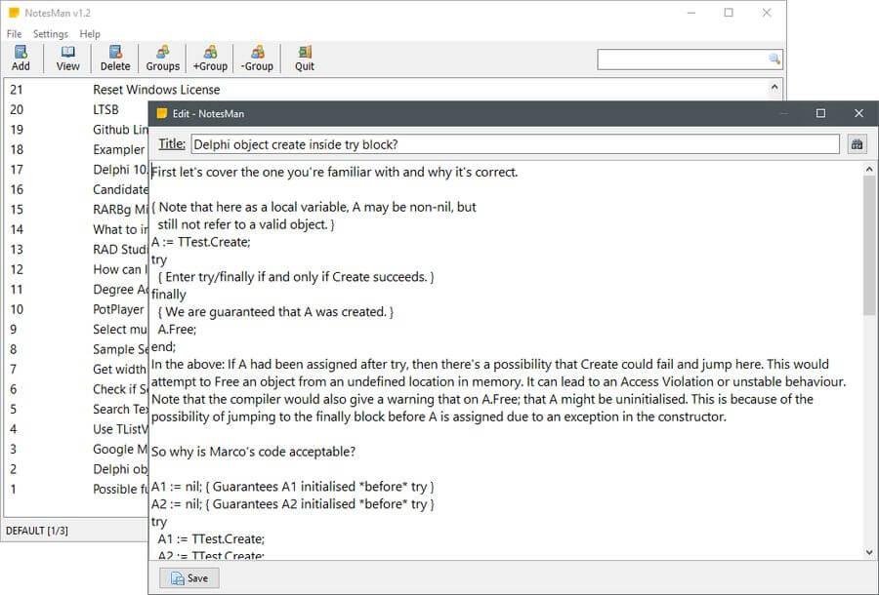The height and width of the screenshot is (595, 879).
Task: Click the 'So why is Marco's code acceptable?' line
Action: pyautogui.click(x=253, y=452)
